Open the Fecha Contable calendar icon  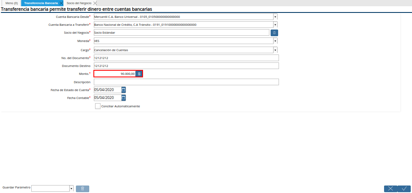pyautogui.click(x=124, y=98)
